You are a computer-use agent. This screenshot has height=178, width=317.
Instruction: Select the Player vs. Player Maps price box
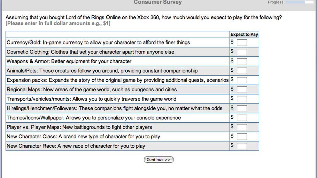coord(242,127)
